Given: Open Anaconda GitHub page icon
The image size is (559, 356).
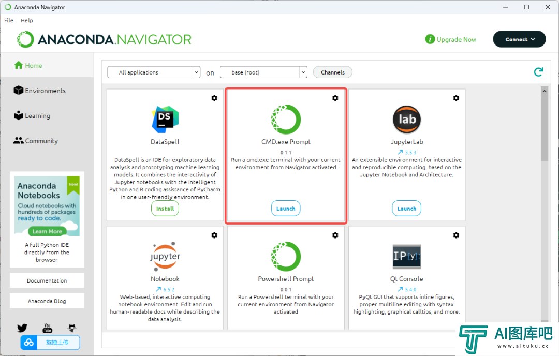Looking at the screenshot, I should (x=72, y=328).
